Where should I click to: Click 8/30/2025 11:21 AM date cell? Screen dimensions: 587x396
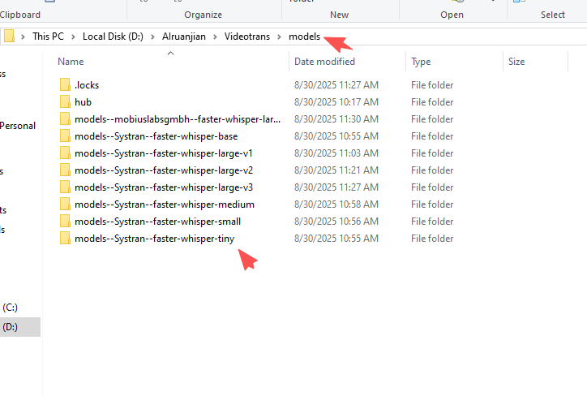pos(336,170)
